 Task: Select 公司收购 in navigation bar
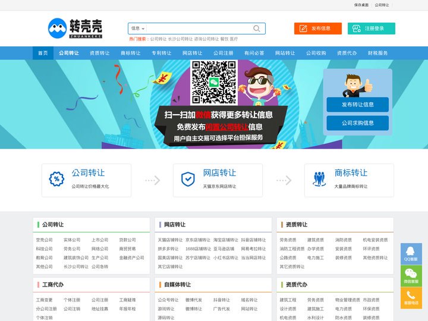316,53
